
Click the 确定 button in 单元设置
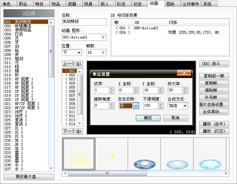point(148,118)
